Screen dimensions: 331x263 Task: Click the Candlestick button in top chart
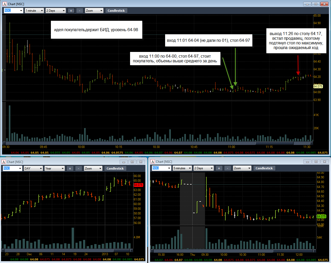point(116,11)
